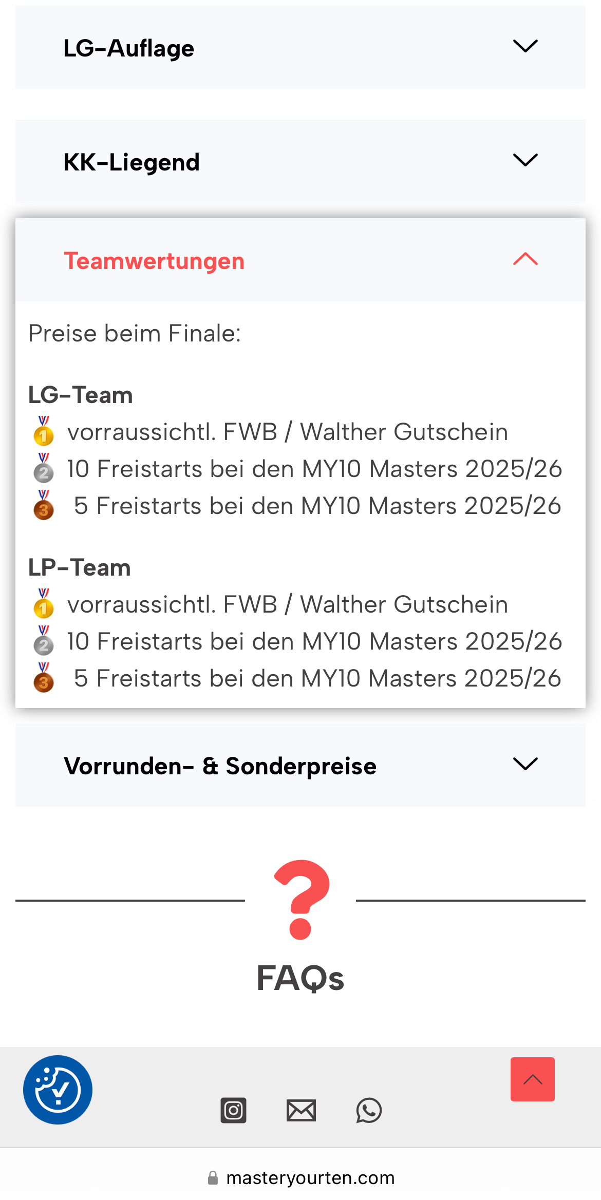The width and height of the screenshot is (601, 1200).
Task: Open the Vorrunden- & Sonderpreise section title
Action: (220, 766)
